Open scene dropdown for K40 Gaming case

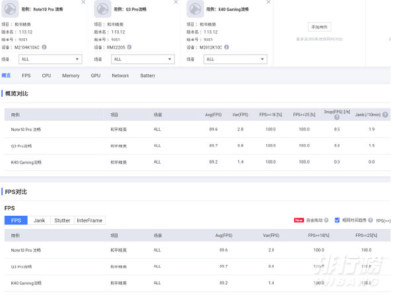click(235, 59)
